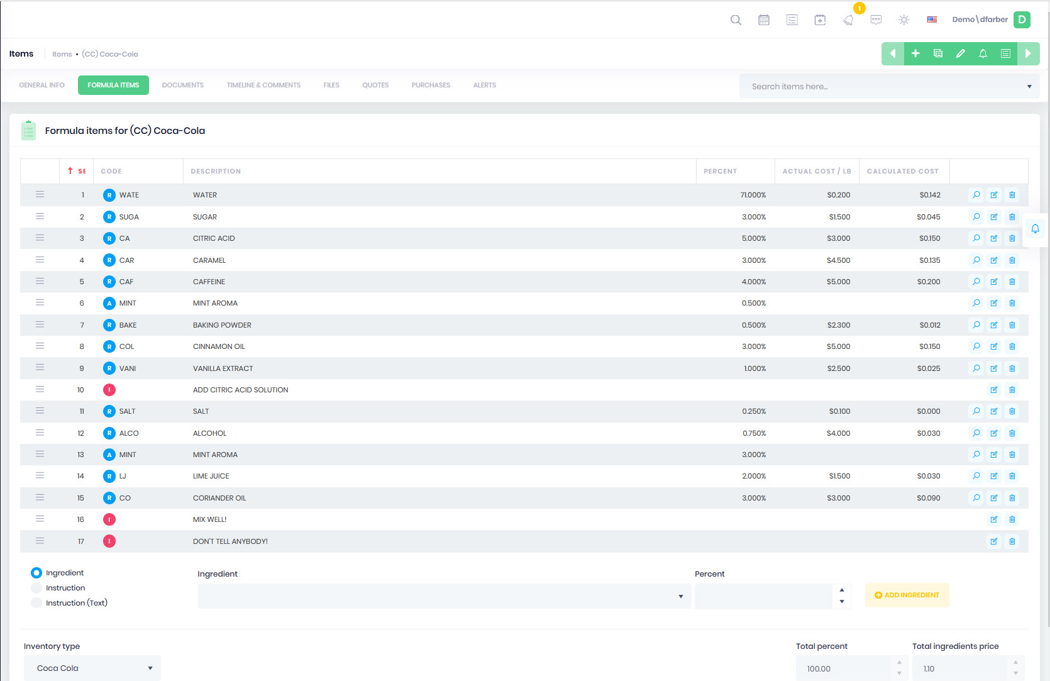
Task: Grab reorder handle of VANILLA EXTRACT row
Action: point(40,367)
